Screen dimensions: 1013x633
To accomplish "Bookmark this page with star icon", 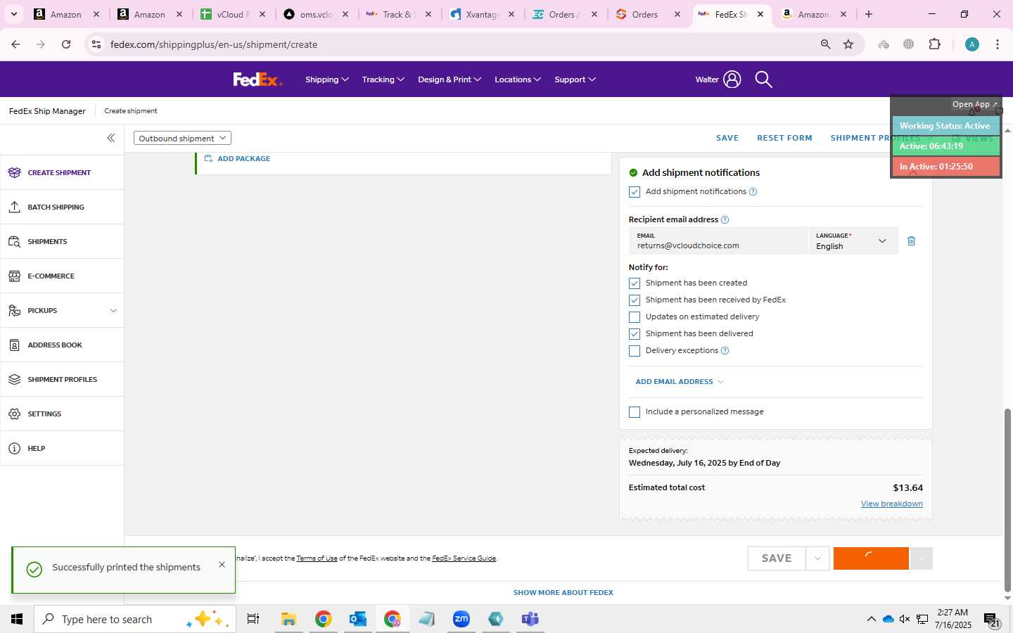I will (848, 44).
